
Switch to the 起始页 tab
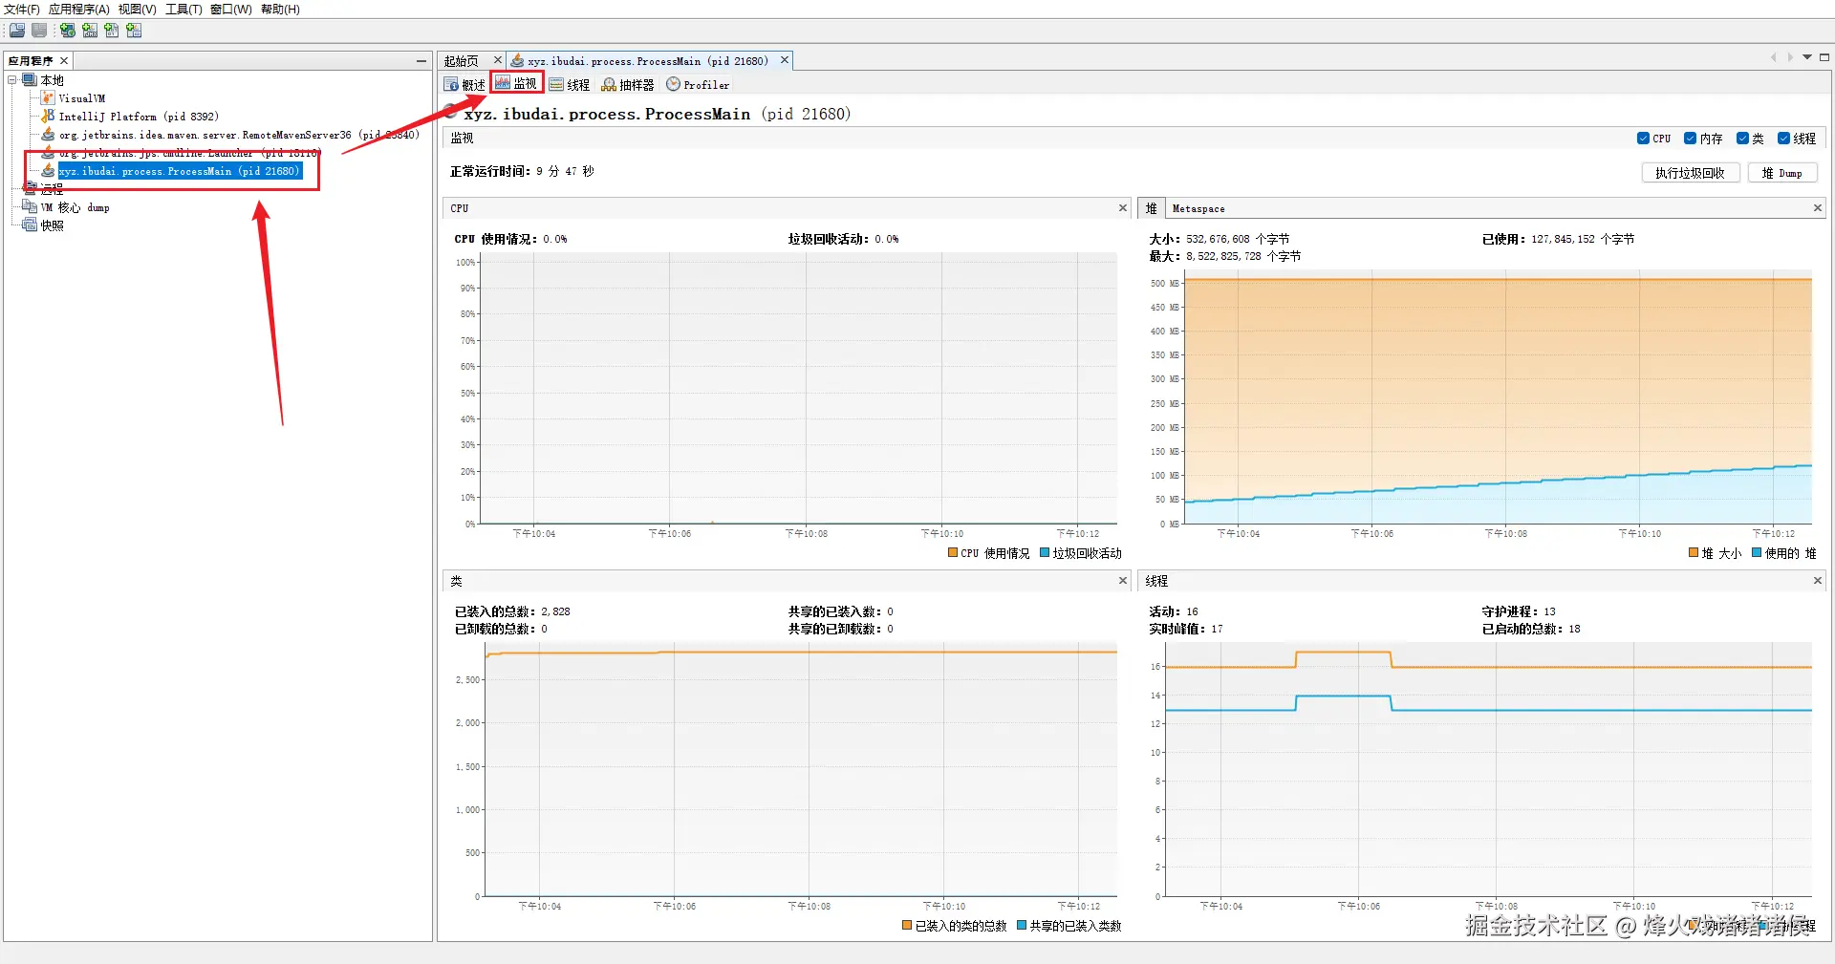coord(462,60)
